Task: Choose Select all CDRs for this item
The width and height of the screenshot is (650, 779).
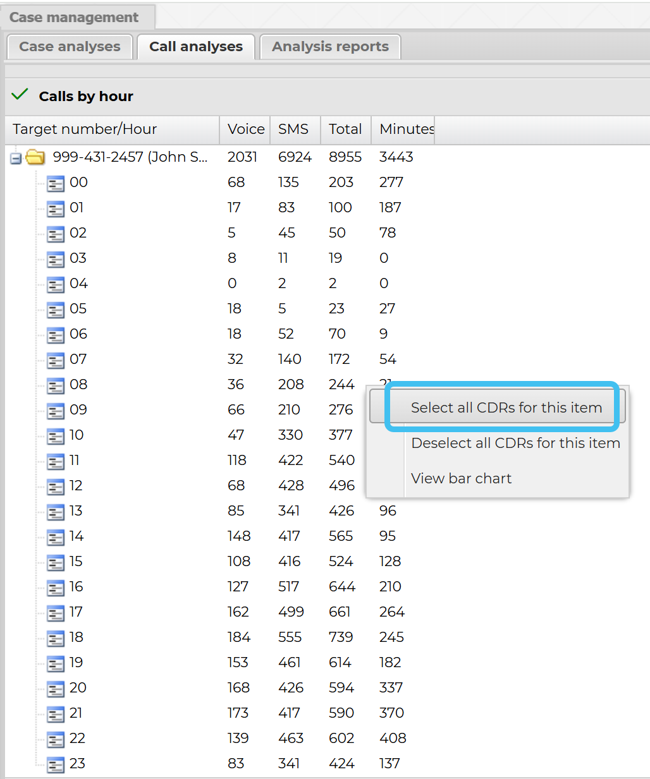Action: (506, 408)
